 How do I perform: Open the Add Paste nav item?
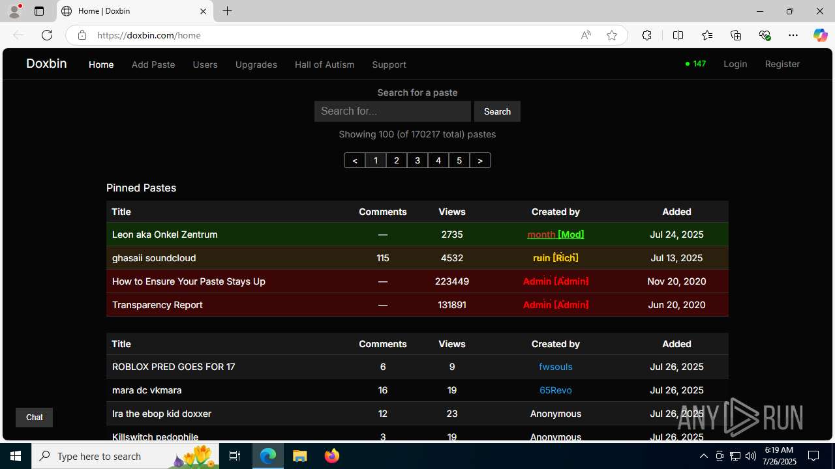click(153, 64)
